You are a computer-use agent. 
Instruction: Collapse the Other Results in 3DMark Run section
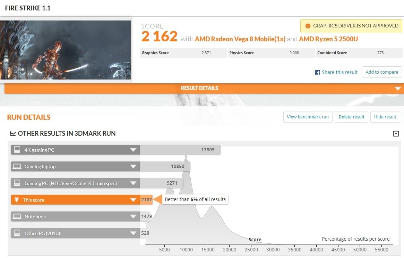[396, 133]
